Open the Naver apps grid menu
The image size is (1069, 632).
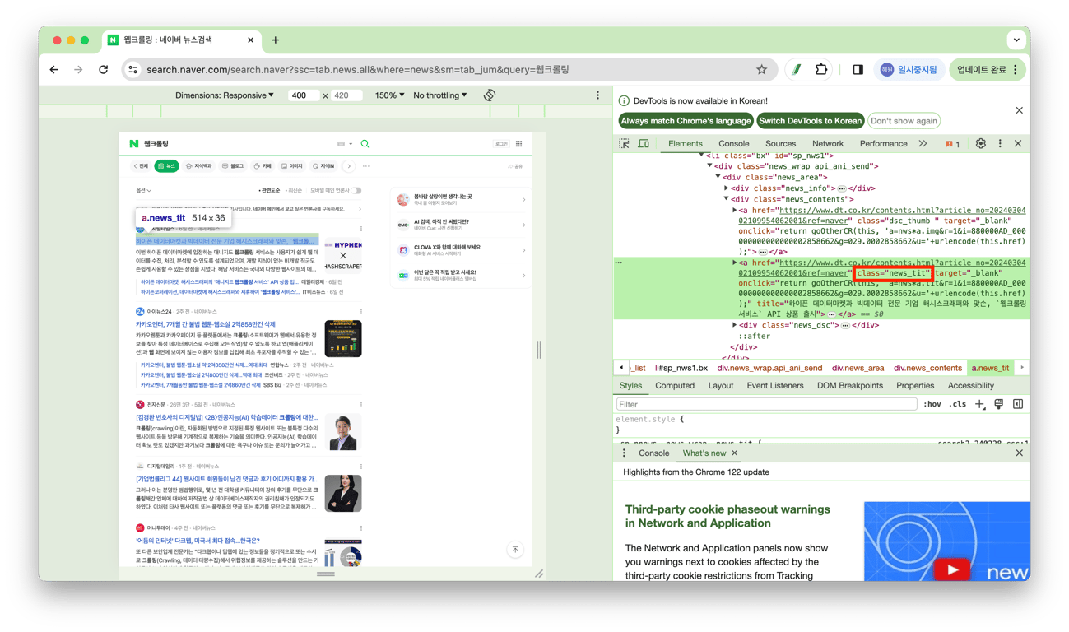[x=519, y=144]
